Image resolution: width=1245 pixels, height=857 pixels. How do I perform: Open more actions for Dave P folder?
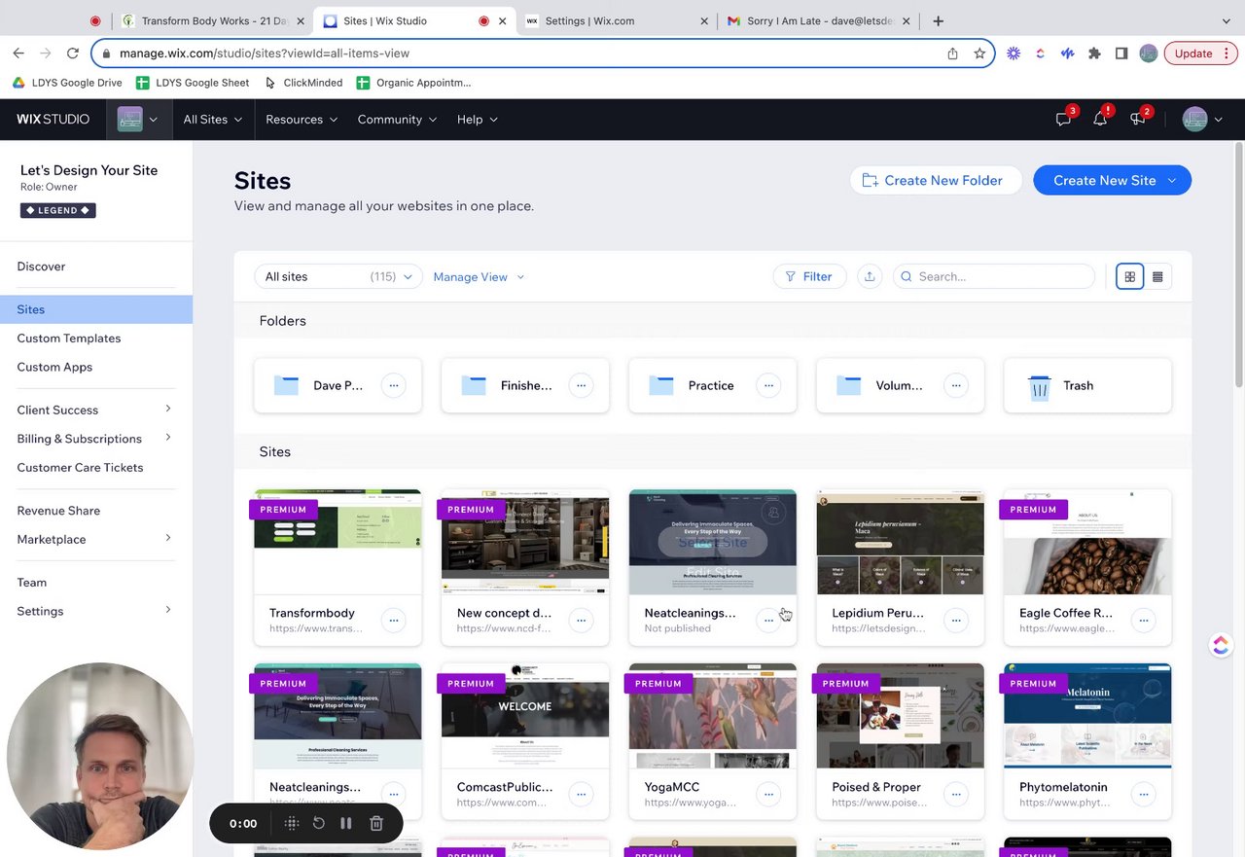point(394,385)
